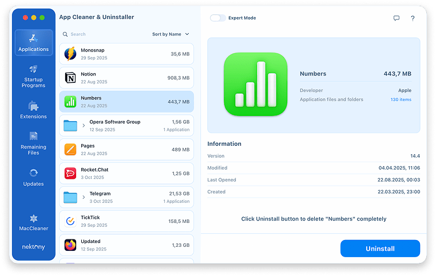Open help with the question mark icon
This screenshot has height=276, width=436.
coord(413,18)
